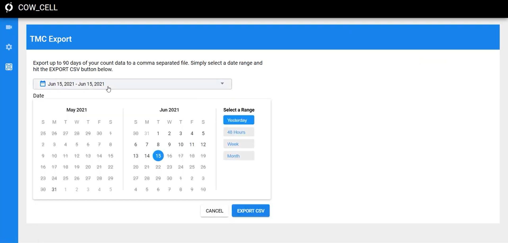Choose May 31 in the May calendar
The height and width of the screenshot is (243, 508).
(x=54, y=189)
